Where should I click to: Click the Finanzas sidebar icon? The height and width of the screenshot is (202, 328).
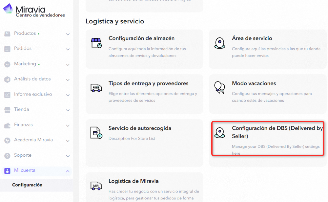[7, 125]
